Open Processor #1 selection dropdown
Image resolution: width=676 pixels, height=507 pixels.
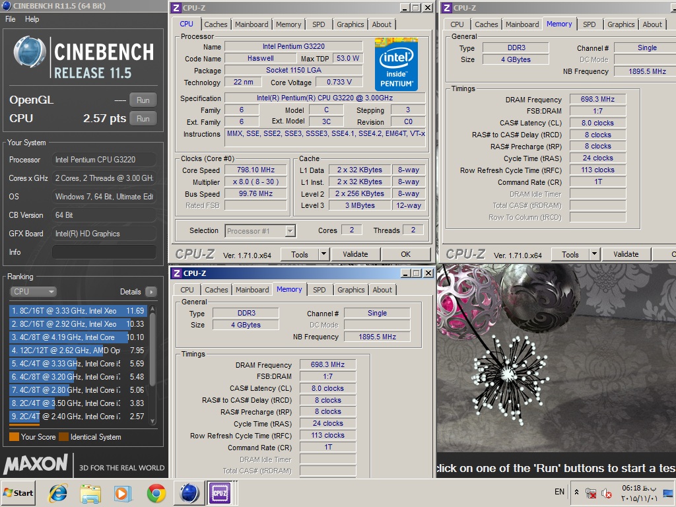tap(260, 231)
